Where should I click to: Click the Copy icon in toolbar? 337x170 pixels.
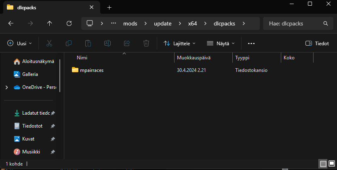(69, 43)
